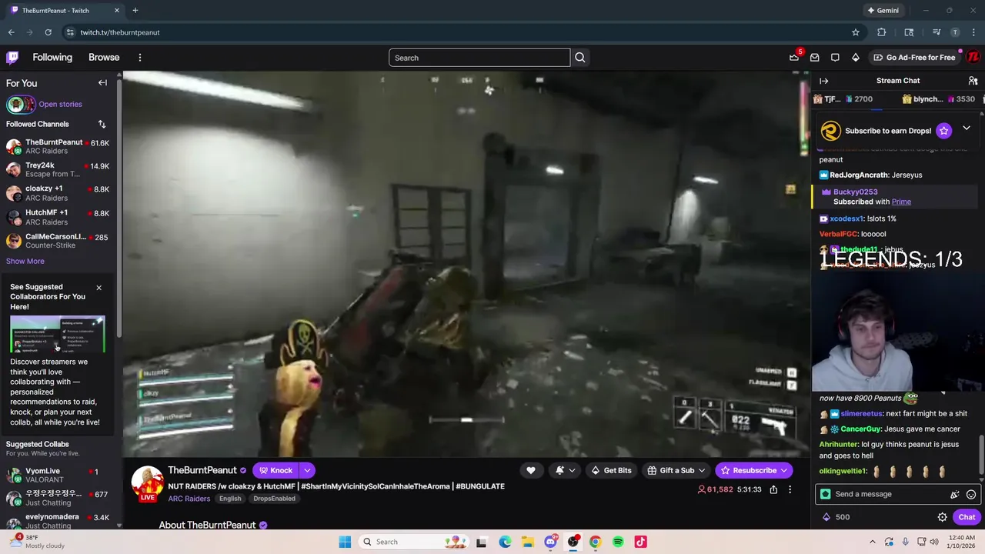Screen dimensions: 985x554
Task: Open CallMeCarsonLIVE channel in sidebar
Action: [x=58, y=241]
